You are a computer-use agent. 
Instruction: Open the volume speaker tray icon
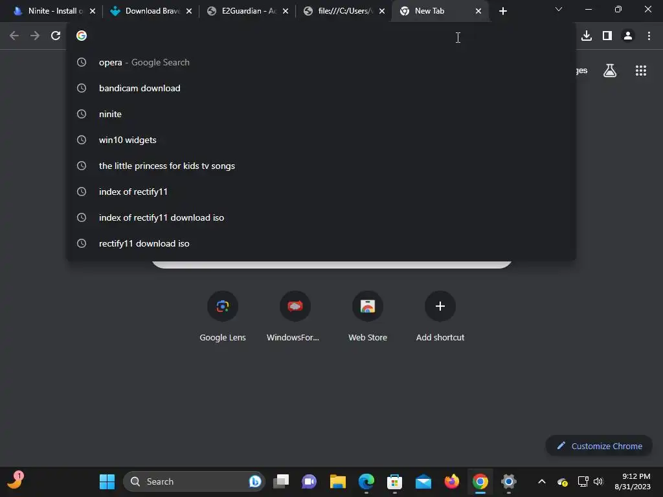(598, 481)
